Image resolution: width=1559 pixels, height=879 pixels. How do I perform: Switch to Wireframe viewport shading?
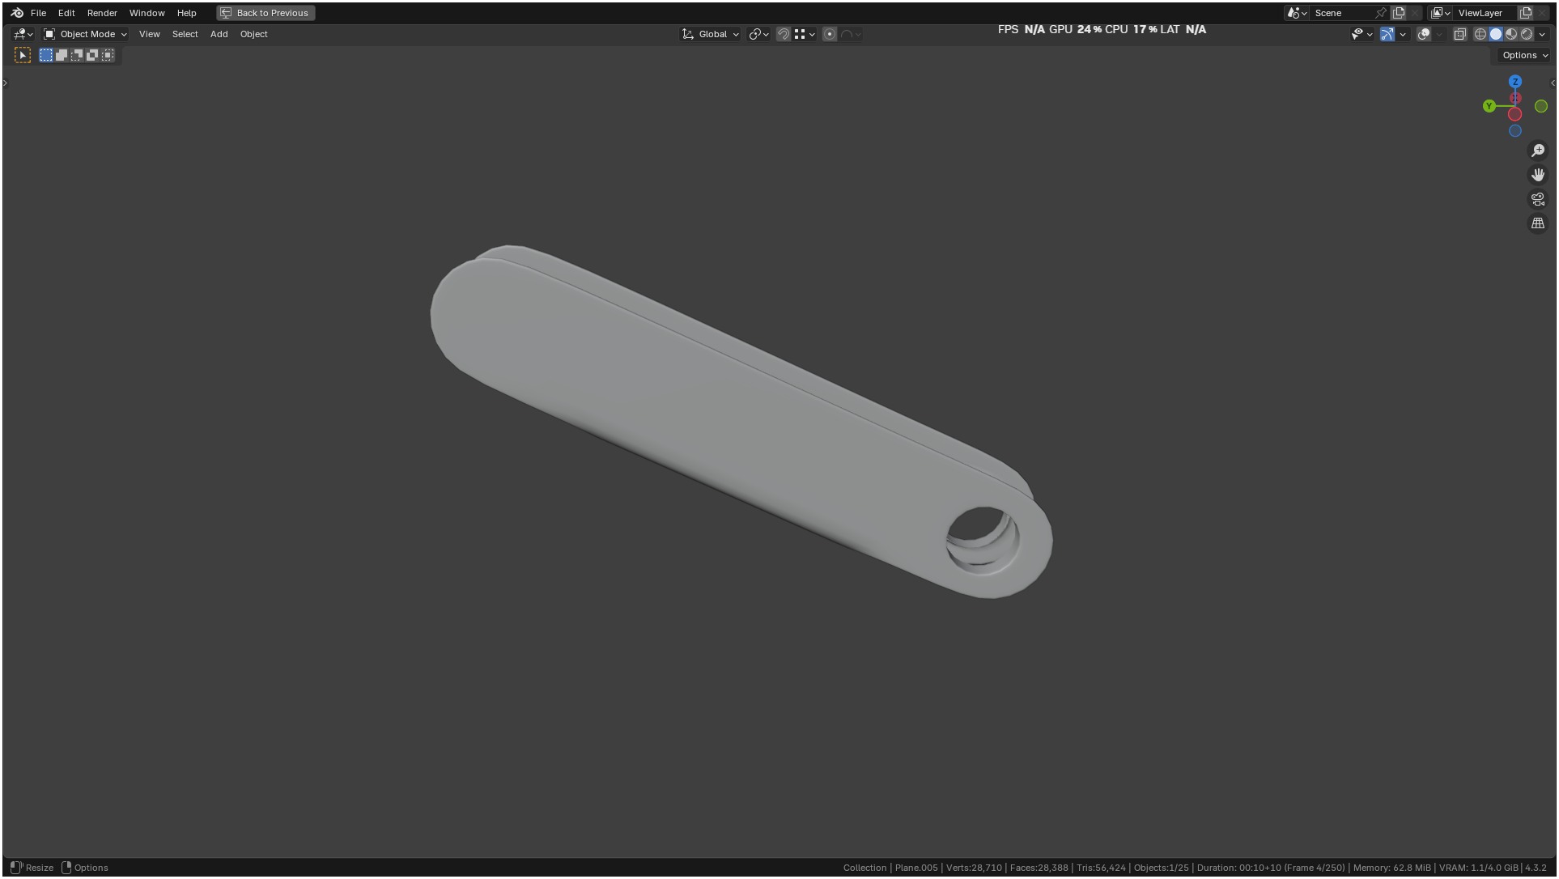(1480, 34)
